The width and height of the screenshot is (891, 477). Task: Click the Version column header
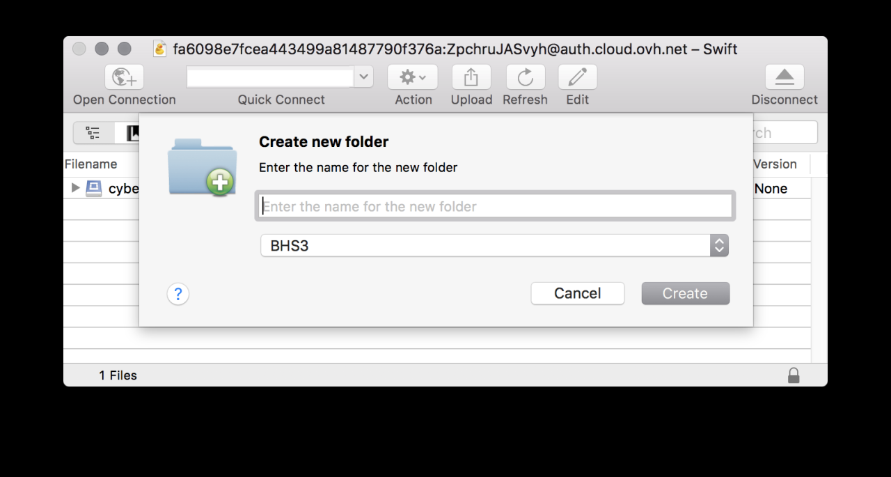tap(775, 164)
